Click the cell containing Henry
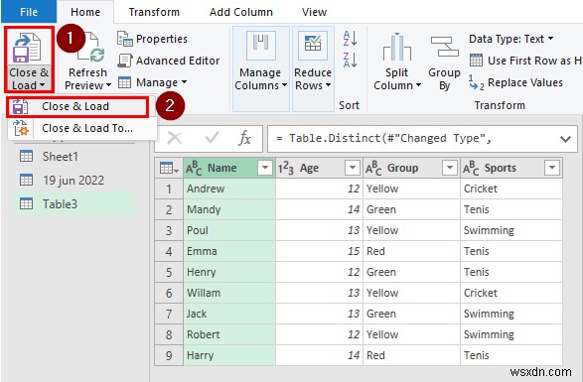Screen dimensions: 583x382 [x=229, y=272]
